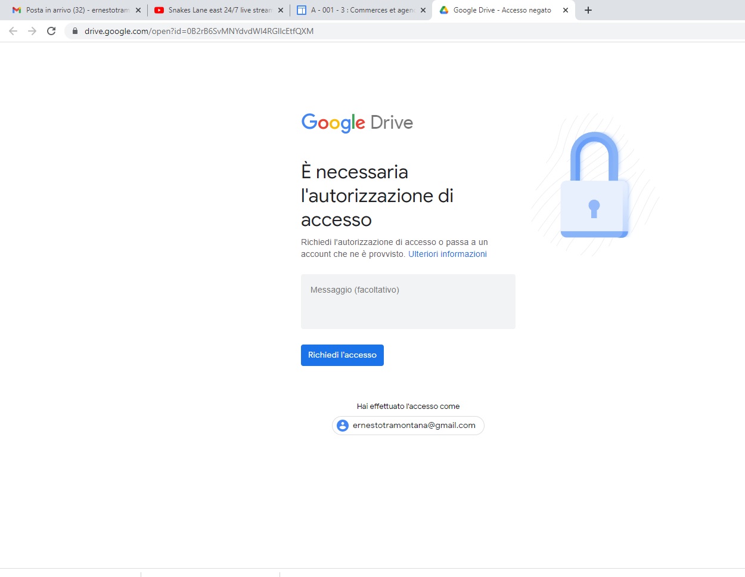Reload the current page

click(51, 31)
